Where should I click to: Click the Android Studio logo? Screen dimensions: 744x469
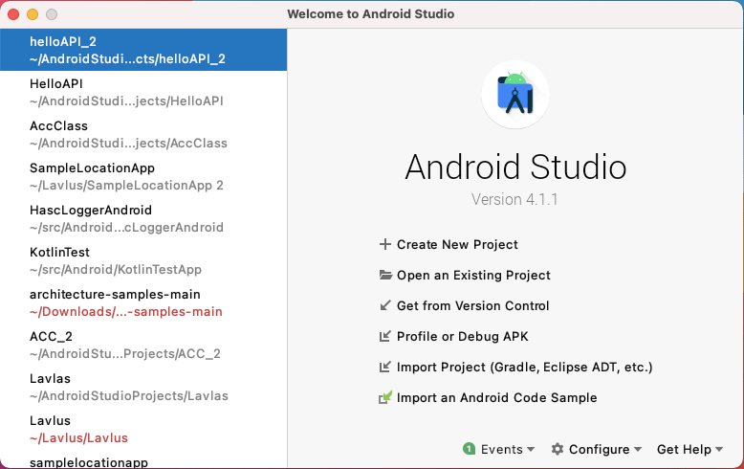tap(515, 95)
